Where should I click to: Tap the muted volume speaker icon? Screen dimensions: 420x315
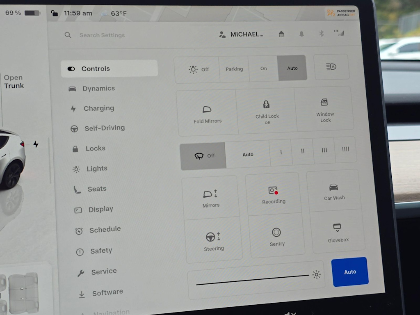click(290, 313)
